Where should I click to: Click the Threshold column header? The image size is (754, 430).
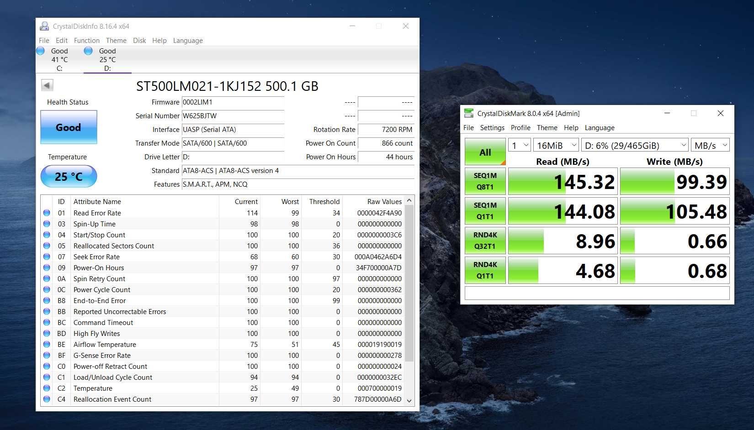pyautogui.click(x=322, y=201)
